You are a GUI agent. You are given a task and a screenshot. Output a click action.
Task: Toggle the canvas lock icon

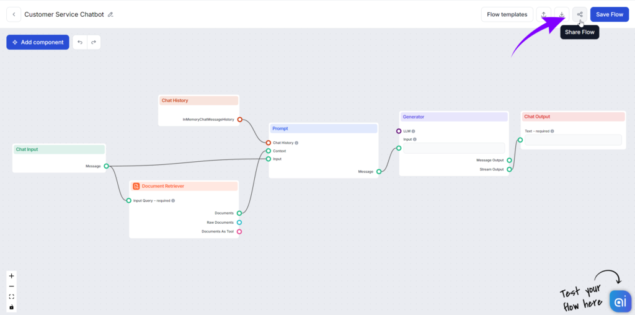pyautogui.click(x=11, y=307)
